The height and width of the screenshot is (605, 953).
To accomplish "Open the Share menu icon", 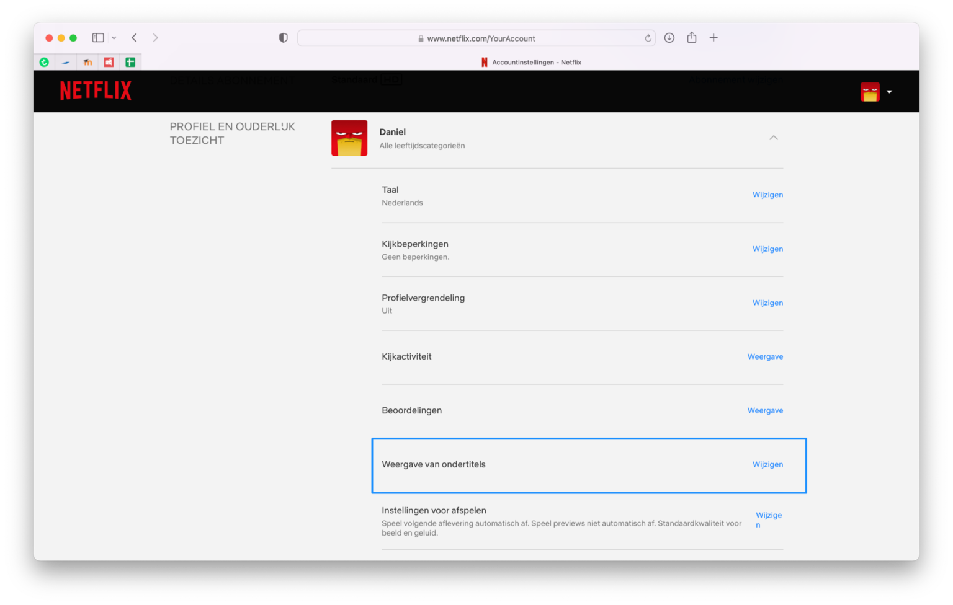I will [692, 37].
